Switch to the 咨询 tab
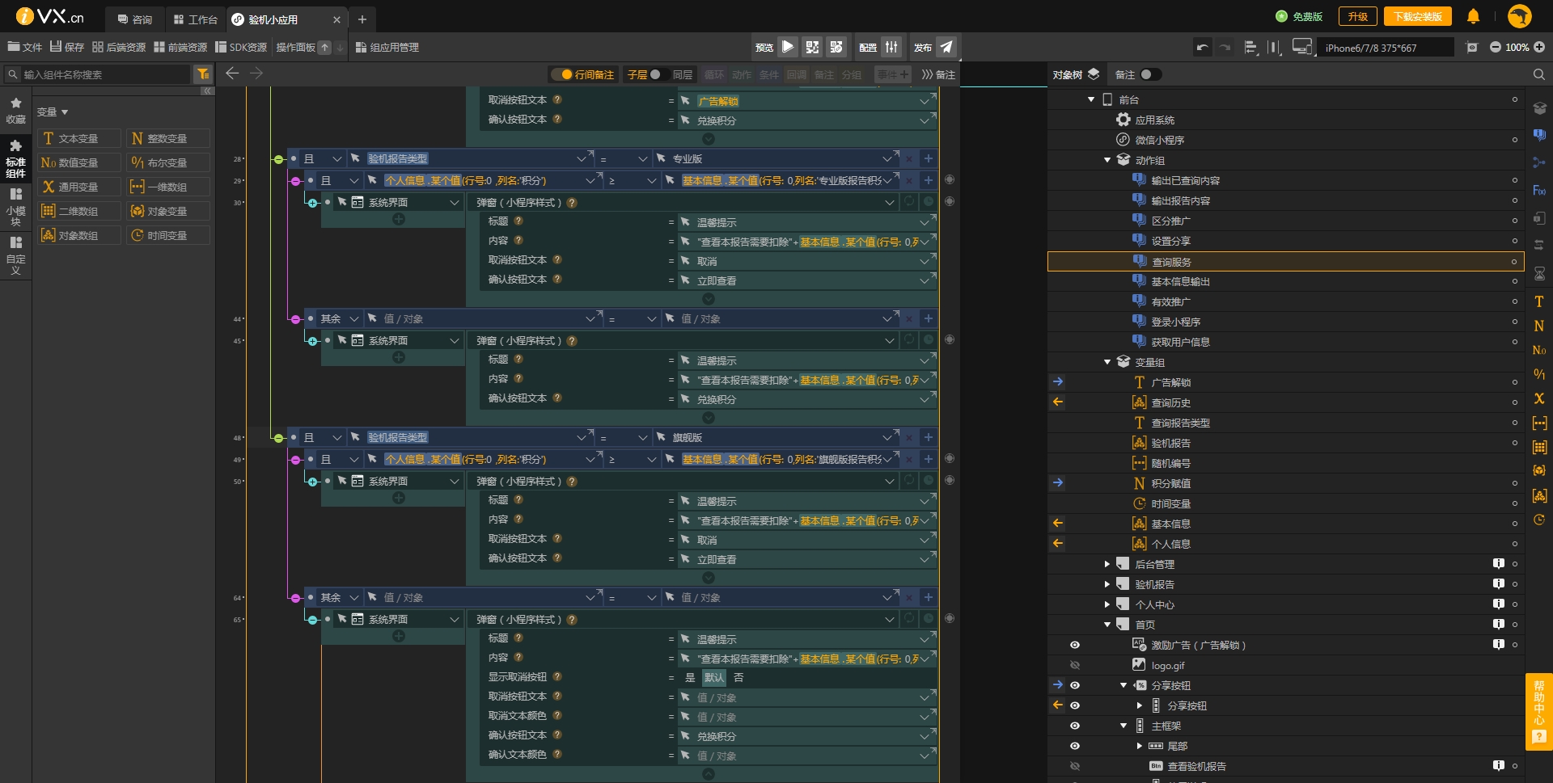Viewport: 1553px width, 783px height. pyautogui.click(x=134, y=19)
